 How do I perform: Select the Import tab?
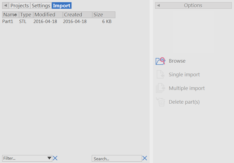coord(62,5)
